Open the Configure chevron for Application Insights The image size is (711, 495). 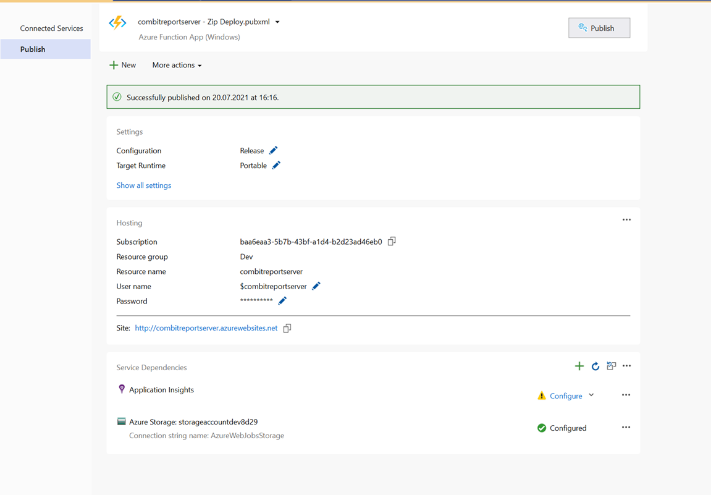[591, 395]
